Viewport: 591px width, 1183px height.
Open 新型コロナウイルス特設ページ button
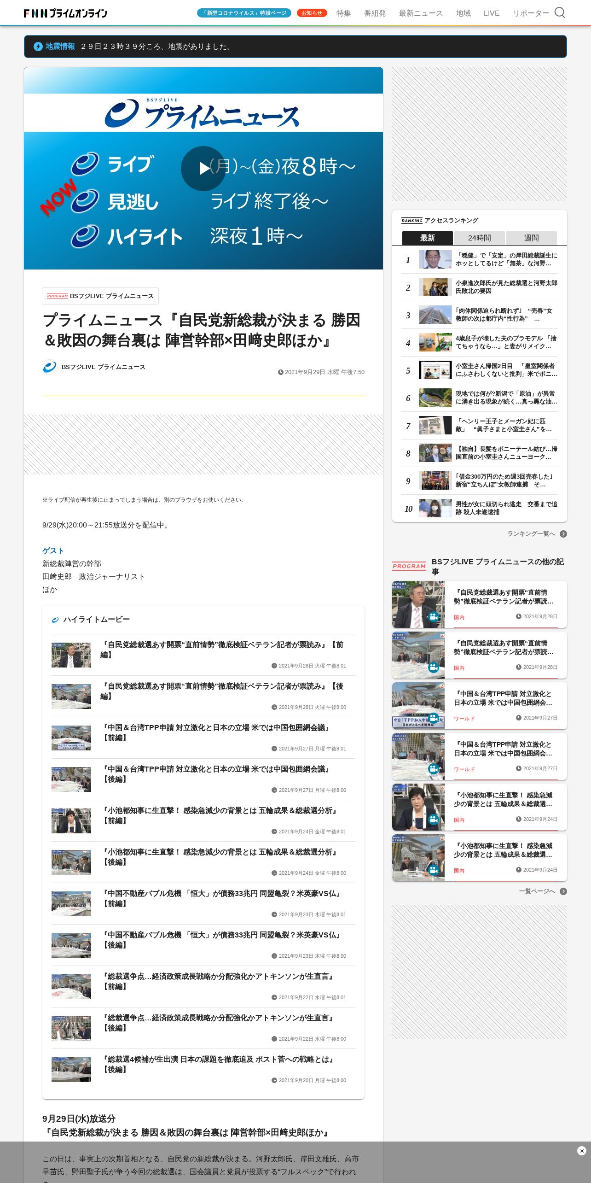[x=244, y=13]
